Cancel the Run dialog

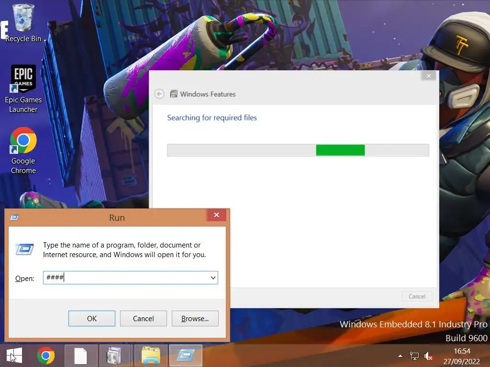(x=144, y=318)
